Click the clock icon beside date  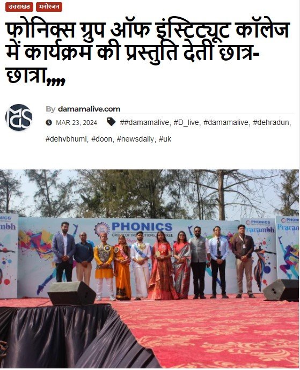pyautogui.click(x=49, y=122)
